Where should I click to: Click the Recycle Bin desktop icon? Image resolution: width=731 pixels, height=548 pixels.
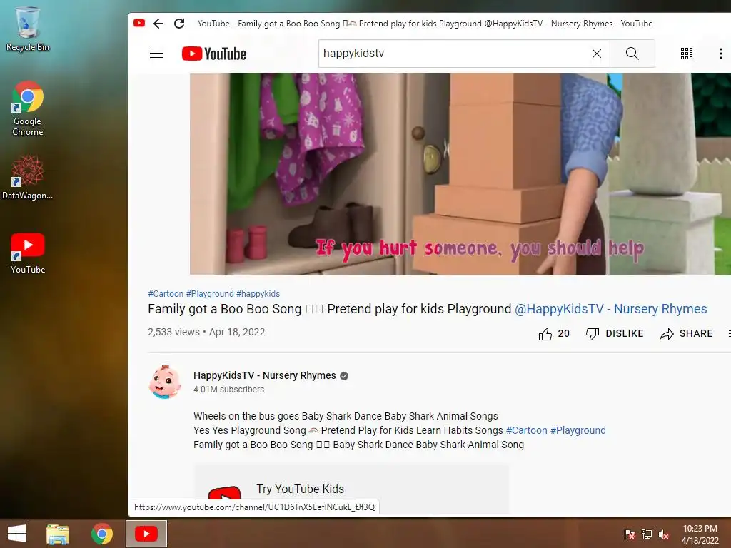(28, 29)
